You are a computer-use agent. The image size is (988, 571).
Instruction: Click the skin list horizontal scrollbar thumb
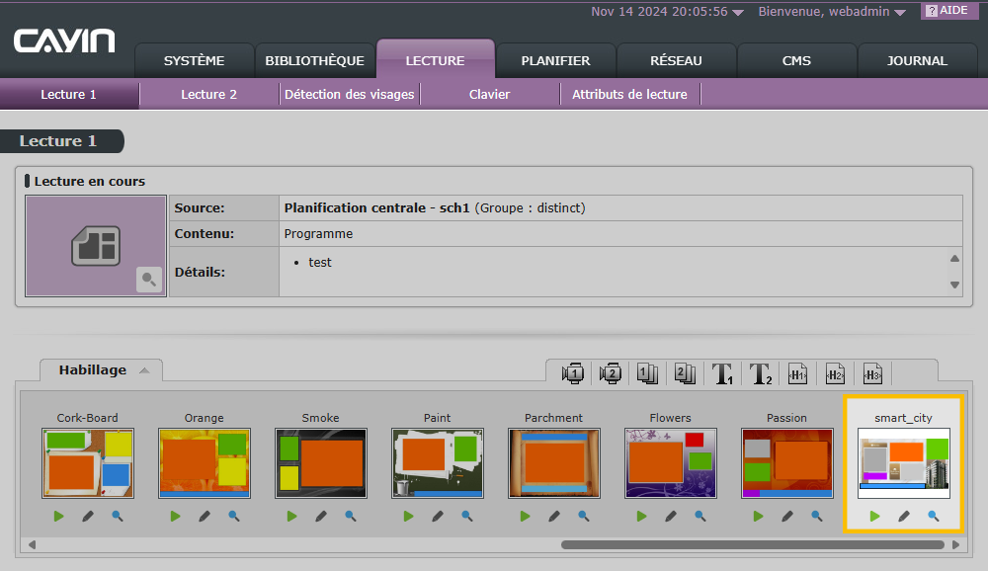(753, 544)
